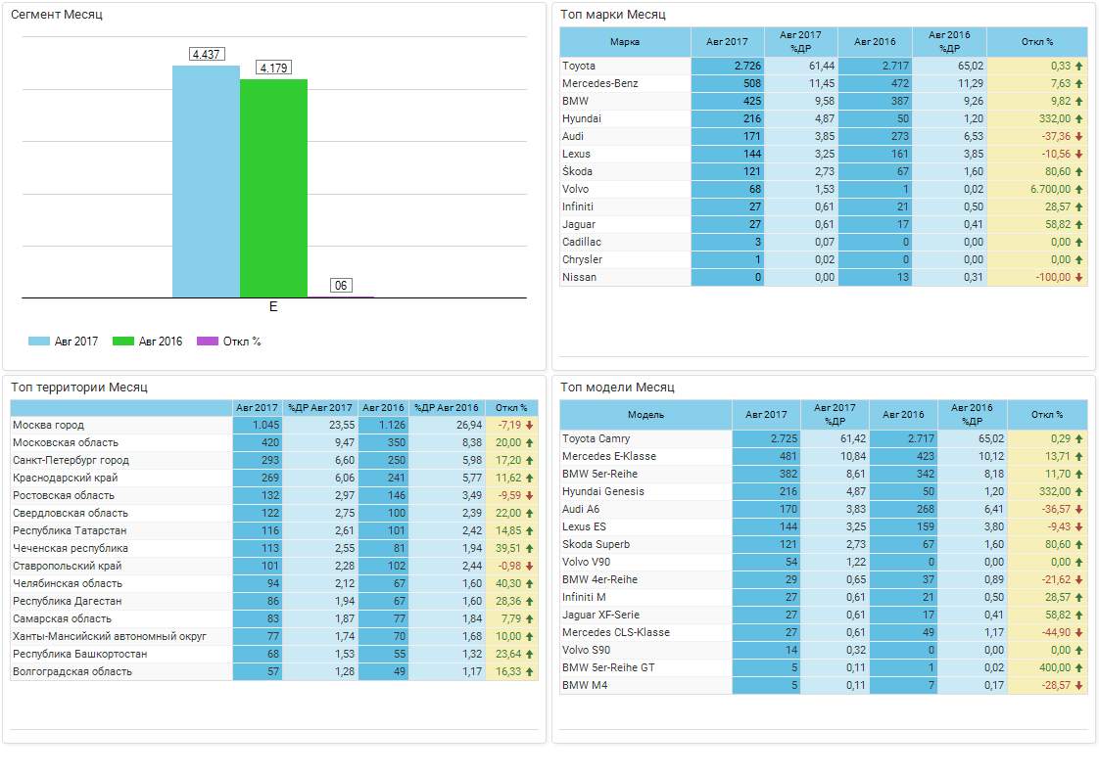Click the up arrow in BMW 5er-Reihe GT row
This screenshot has height=776, width=1099.
pyautogui.click(x=1078, y=667)
